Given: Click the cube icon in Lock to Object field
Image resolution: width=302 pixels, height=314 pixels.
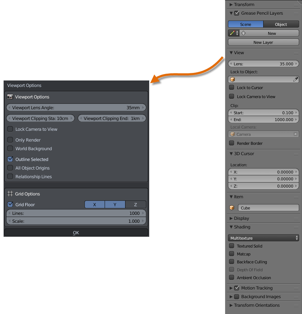Looking at the screenshot, I should tap(232, 79).
